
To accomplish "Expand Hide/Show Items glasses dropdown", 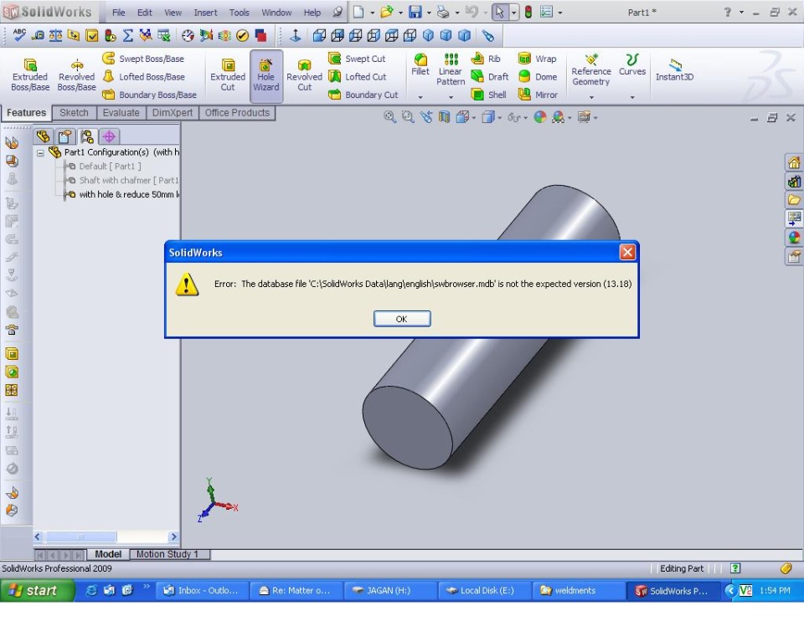I will pos(526,118).
